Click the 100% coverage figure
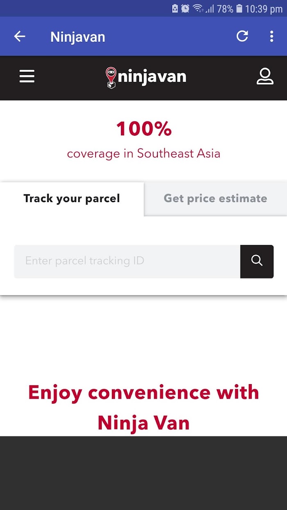 pos(144,129)
